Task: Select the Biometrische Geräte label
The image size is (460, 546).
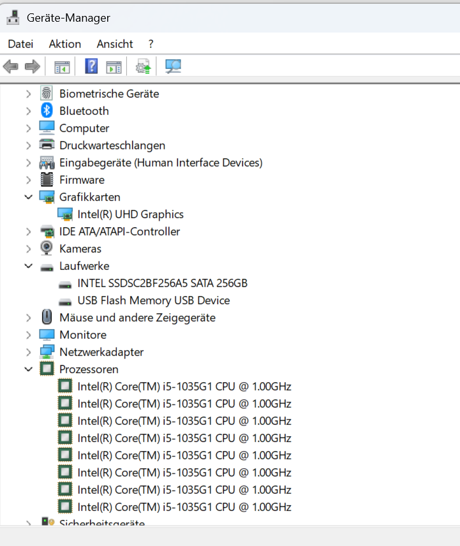Action: pyautogui.click(x=109, y=94)
